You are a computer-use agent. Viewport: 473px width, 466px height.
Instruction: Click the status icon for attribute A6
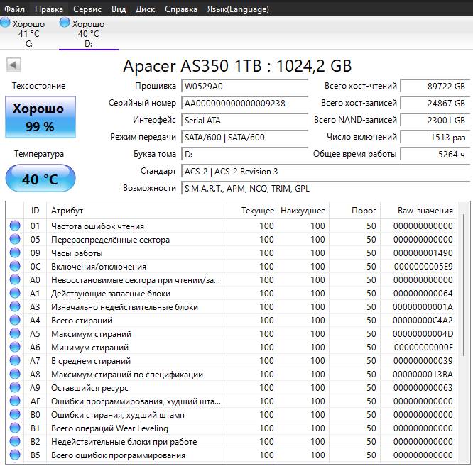(x=15, y=347)
